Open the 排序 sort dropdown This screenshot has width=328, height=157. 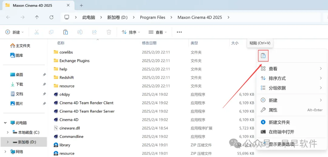point(131,32)
